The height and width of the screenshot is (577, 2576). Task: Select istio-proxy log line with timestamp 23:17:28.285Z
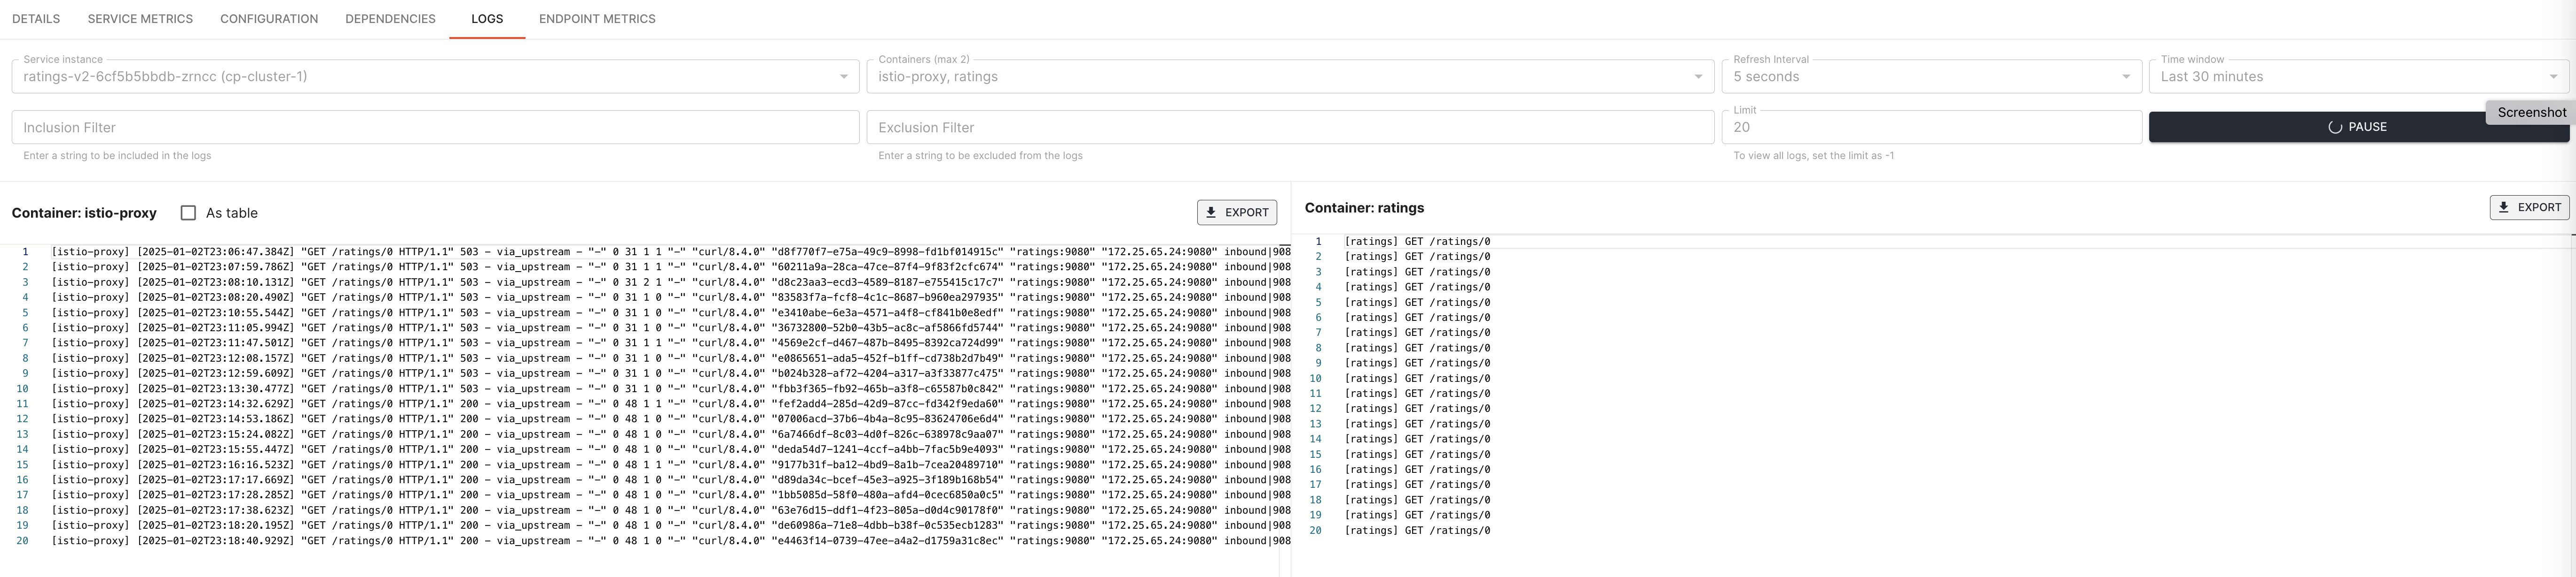point(670,495)
